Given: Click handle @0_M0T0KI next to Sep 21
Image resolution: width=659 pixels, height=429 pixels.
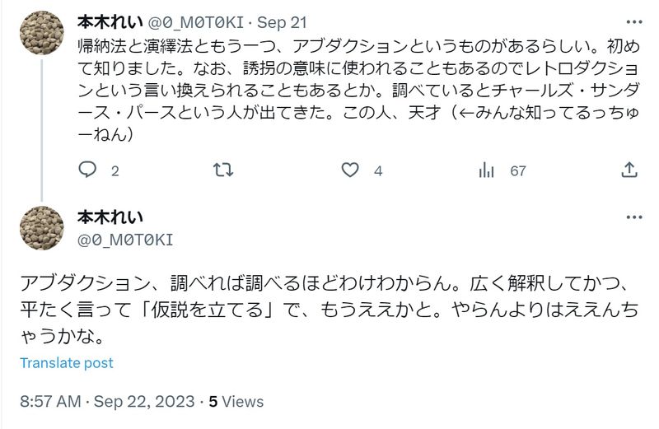Looking at the screenshot, I should [199, 20].
